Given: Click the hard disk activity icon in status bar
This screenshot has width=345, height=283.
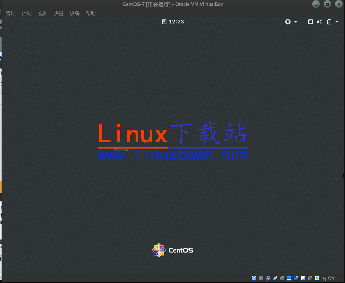Looking at the screenshot, I should tap(254, 278).
